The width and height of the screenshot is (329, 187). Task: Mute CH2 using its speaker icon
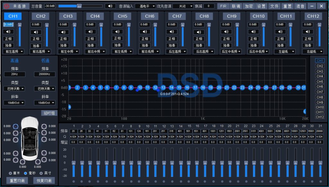pyautogui.click(x=36, y=32)
